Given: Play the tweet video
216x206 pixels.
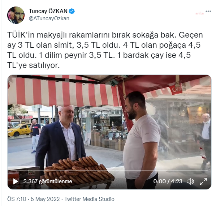Looking at the screenshot, I should pos(16,181).
